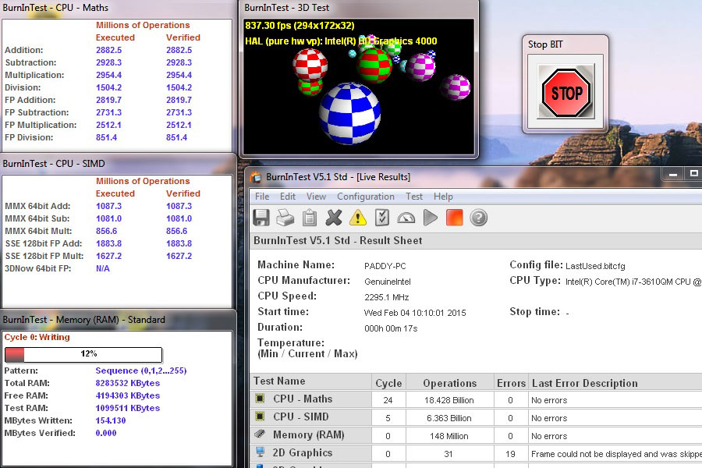Open the Configuration menu
The width and height of the screenshot is (702, 468).
click(x=365, y=197)
